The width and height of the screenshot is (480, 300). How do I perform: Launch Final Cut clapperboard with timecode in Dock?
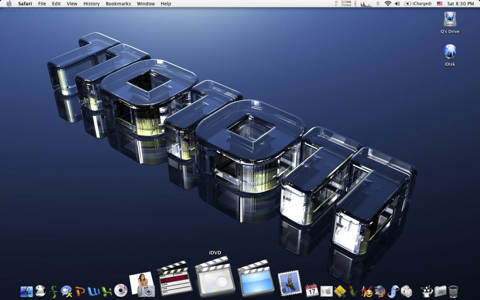174,279
